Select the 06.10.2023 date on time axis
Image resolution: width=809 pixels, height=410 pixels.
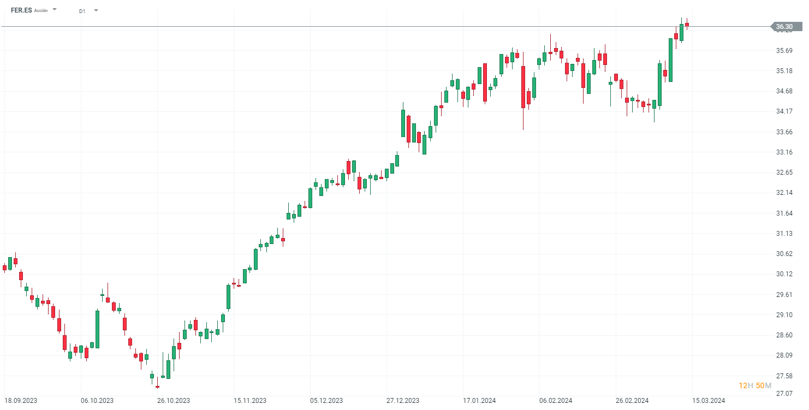coord(97,401)
